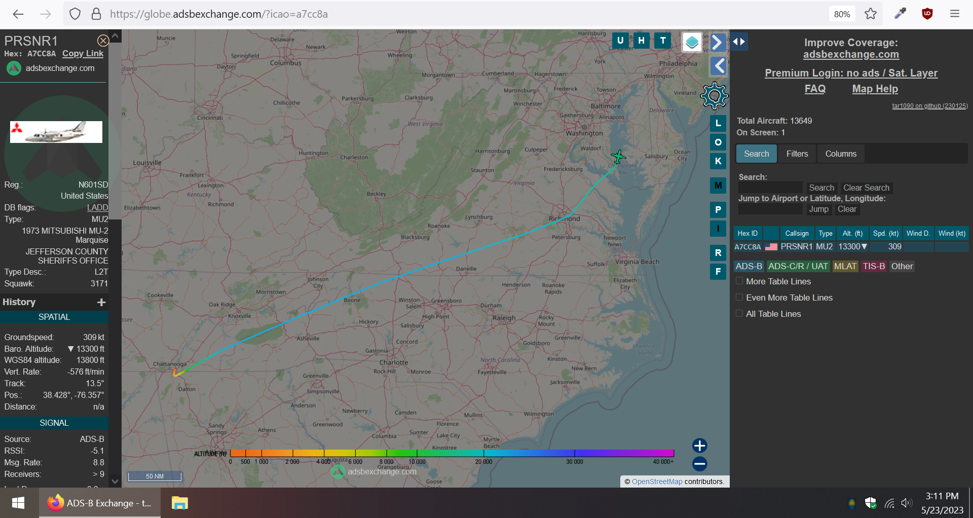Click the U map toggle button

(x=620, y=41)
